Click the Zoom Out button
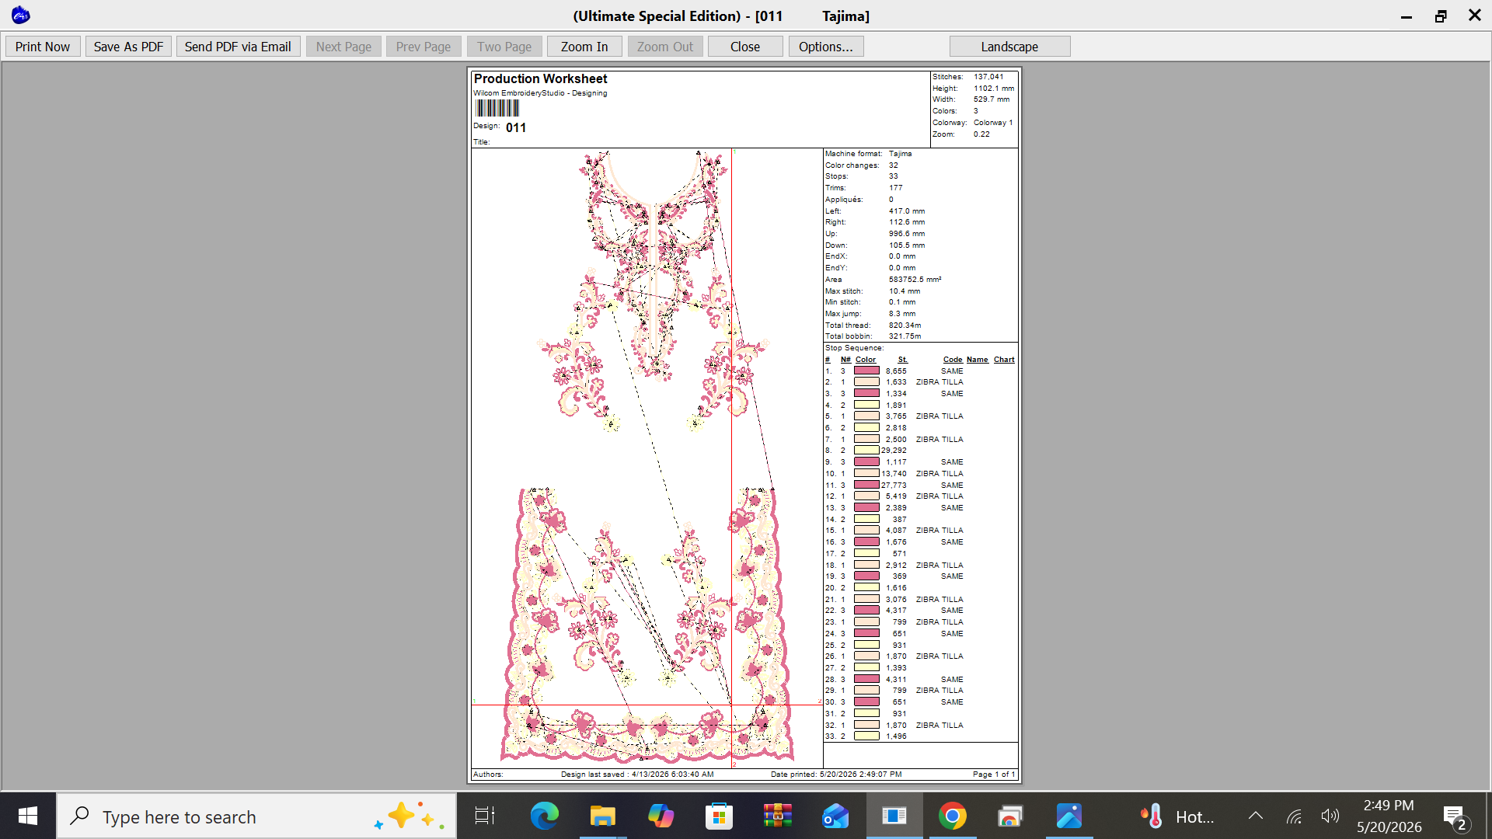Screen dimensions: 1492x839 [665, 47]
